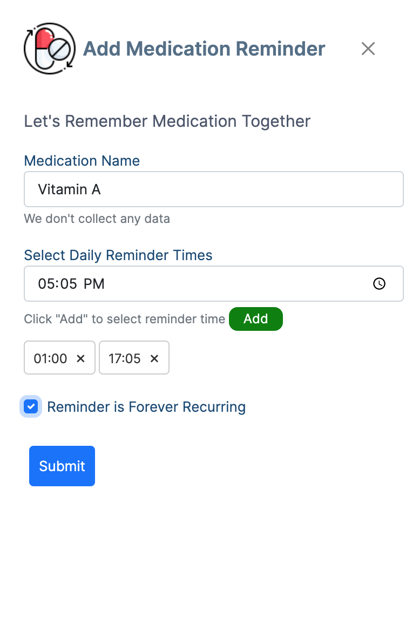Focus the Medication Name field containing Vitamin A

coord(214,189)
